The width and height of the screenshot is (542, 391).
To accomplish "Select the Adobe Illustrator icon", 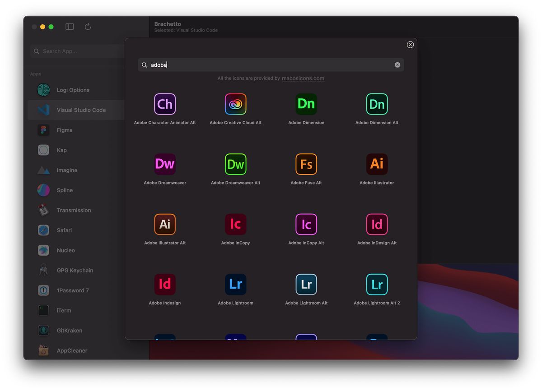I will 377,164.
